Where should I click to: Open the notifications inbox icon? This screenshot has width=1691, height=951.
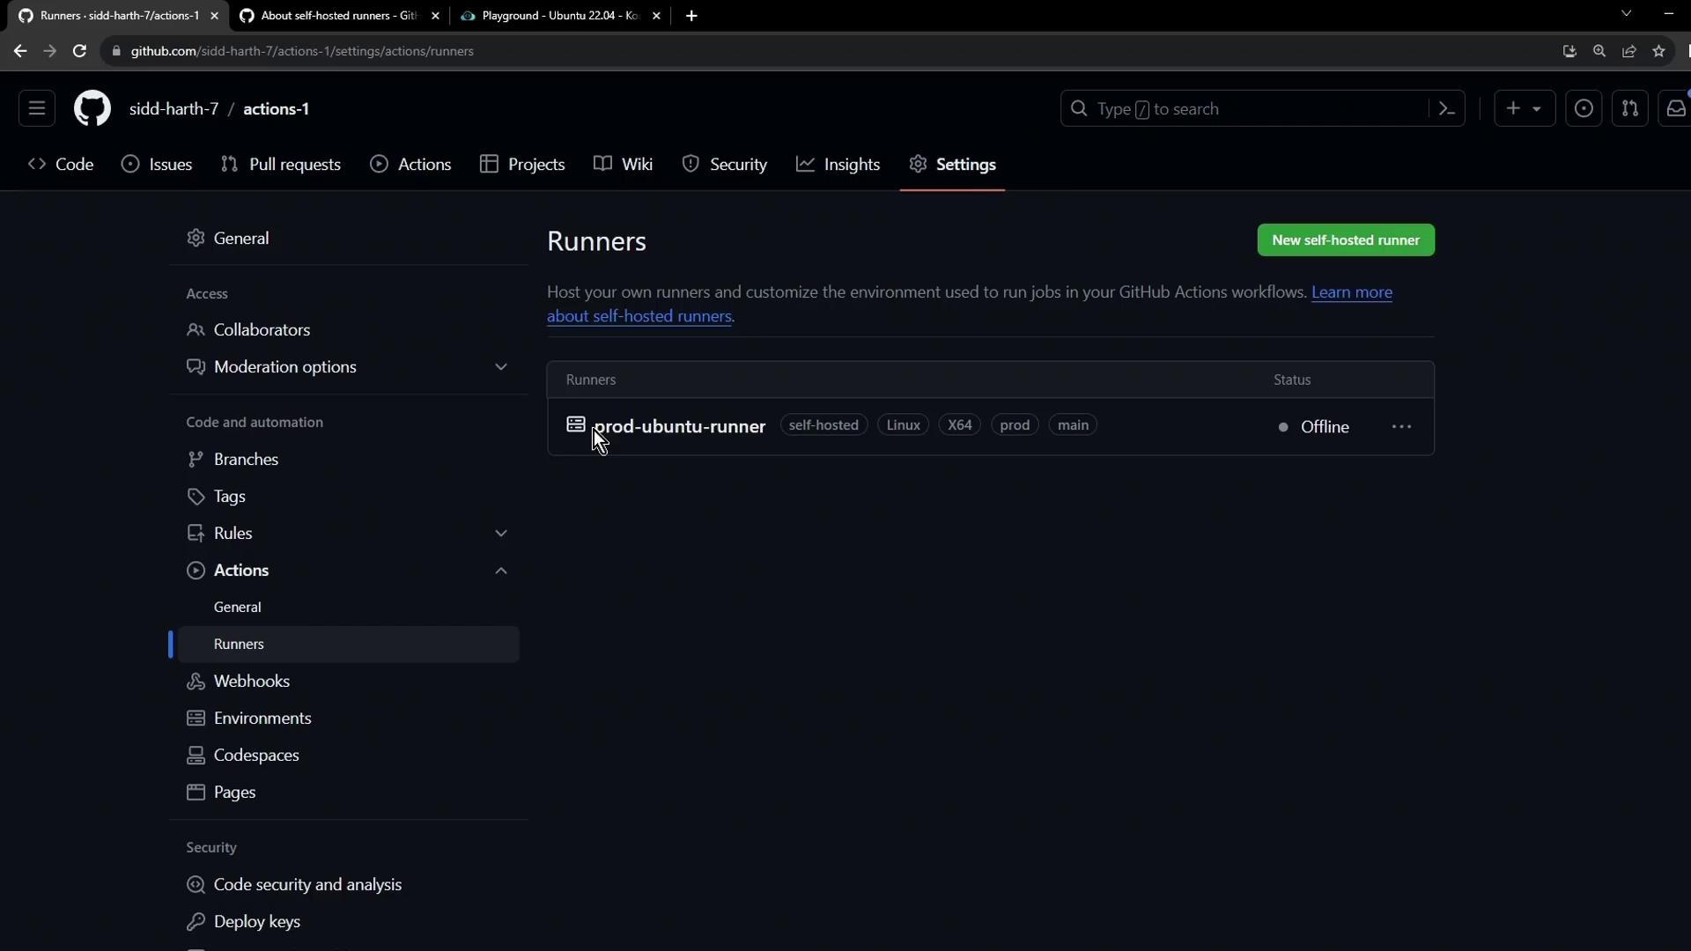[x=1675, y=109]
